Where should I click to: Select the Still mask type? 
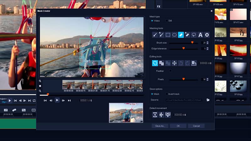click(x=167, y=21)
